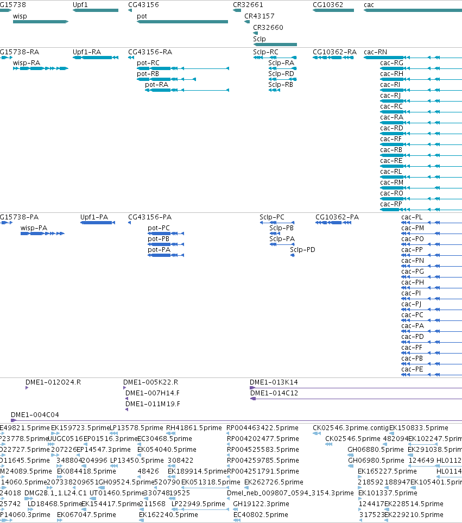Click the RH41861.5prime EST label
462x523 pixels.
(x=194, y=427)
